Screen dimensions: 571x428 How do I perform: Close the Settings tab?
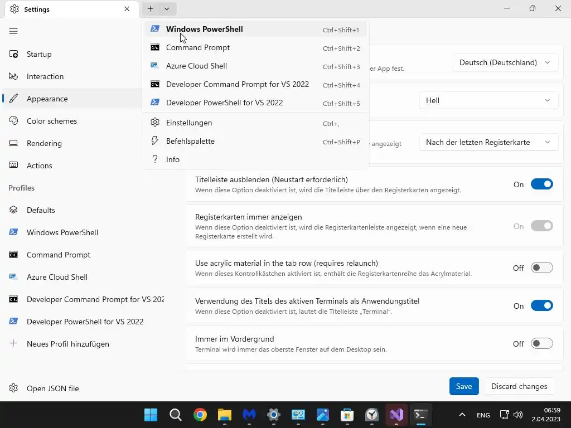tap(127, 9)
